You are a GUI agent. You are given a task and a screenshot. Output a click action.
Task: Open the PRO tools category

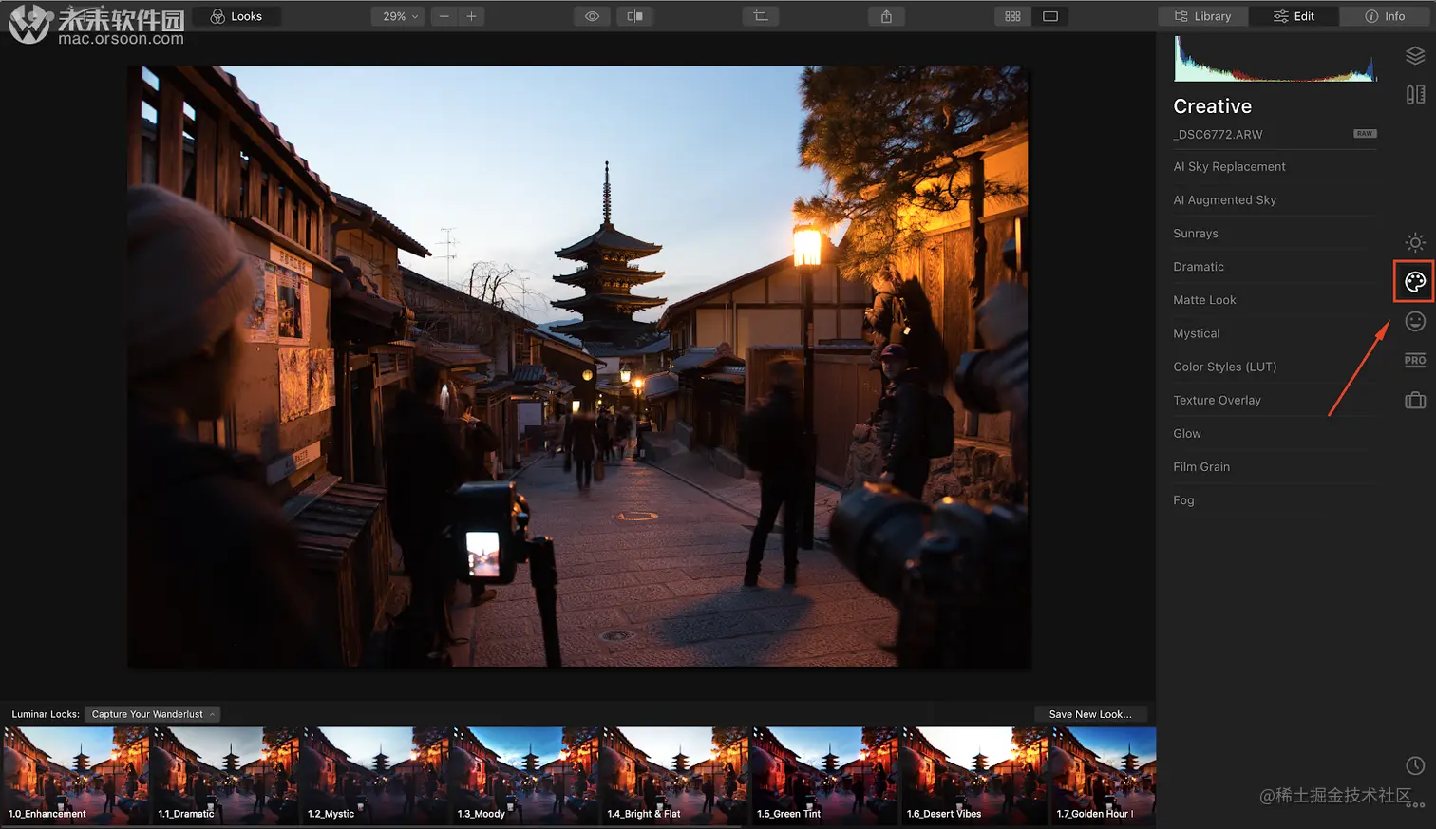[1414, 360]
